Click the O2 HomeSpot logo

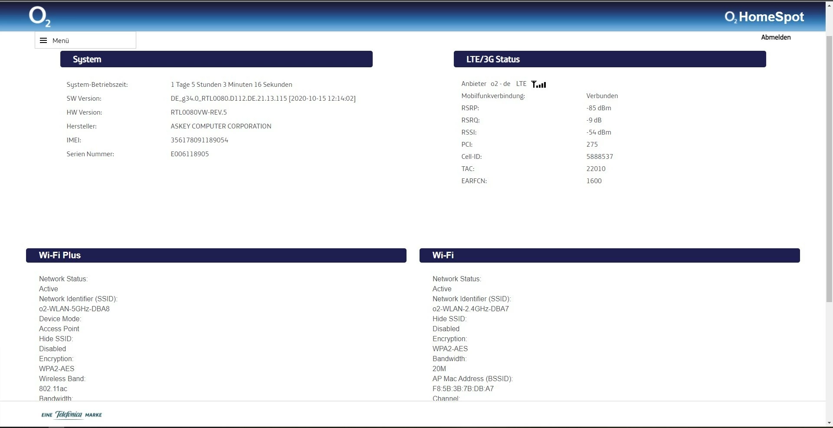coord(764,17)
